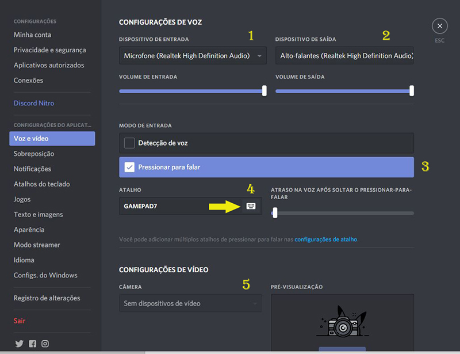Select Jogos in the sidebar
This screenshot has width=460, height=354.
(x=22, y=199)
